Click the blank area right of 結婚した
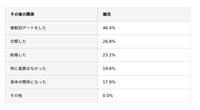 [62, 55]
